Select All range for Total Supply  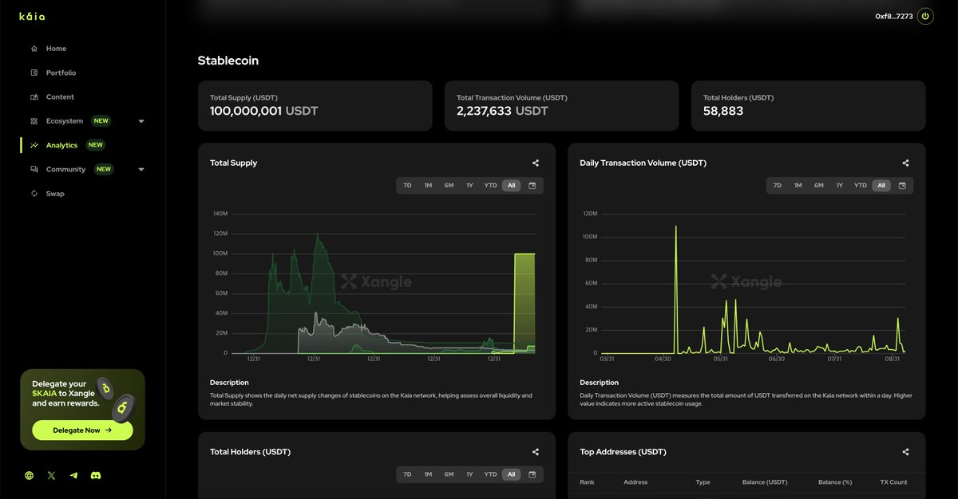(x=512, y=185)
